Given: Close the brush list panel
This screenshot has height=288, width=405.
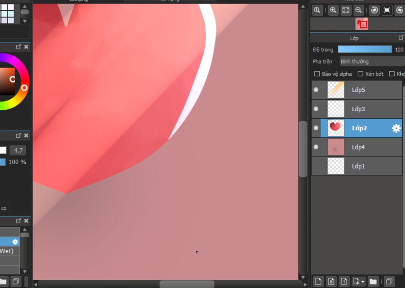Looking at the screenshot, I should [x=26, y=221].
